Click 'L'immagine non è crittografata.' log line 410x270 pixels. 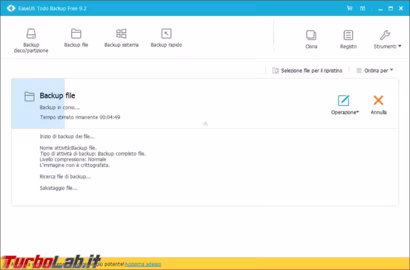tap(75, 165)
